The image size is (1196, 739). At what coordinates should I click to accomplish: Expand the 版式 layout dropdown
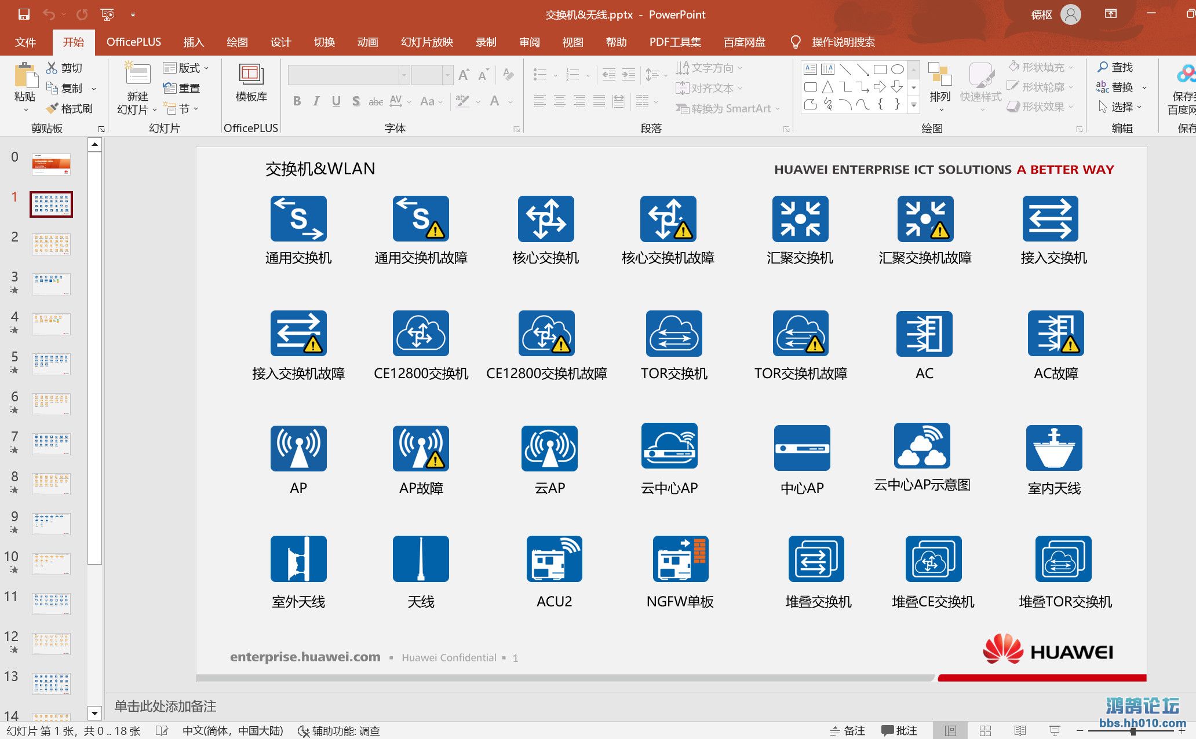206,68
